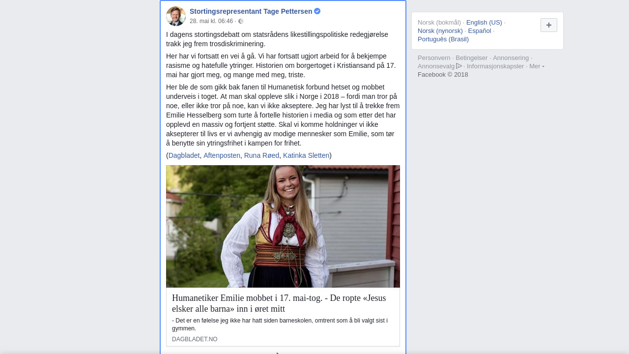This screenshot has height=354, width=629.
Task: Open Tage Pettersen's profile picture
Action: click(x=176, y=16)
